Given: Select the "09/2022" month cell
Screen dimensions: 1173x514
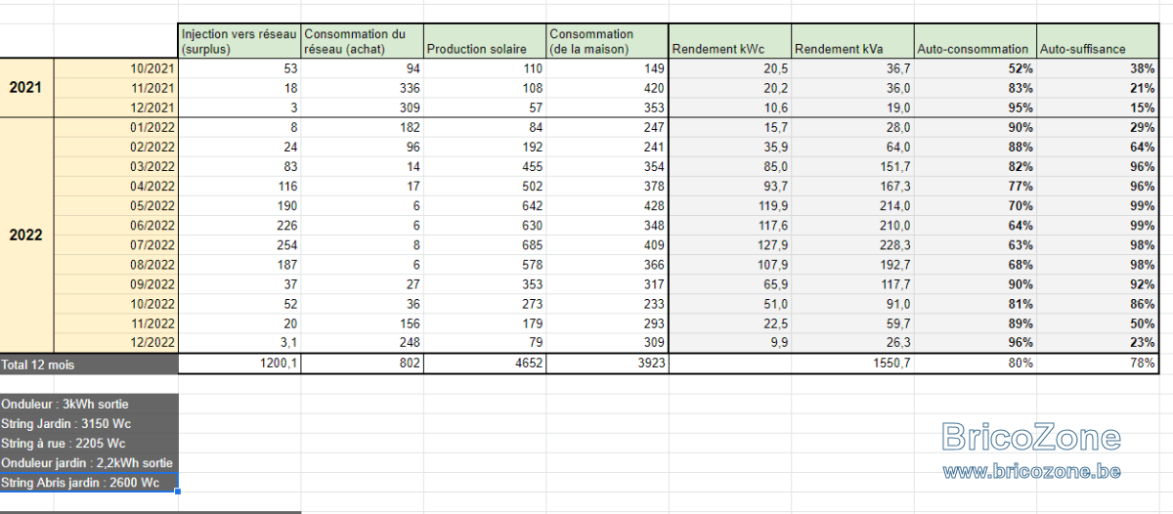Looking at the screenshot, I should coord(116,283).
